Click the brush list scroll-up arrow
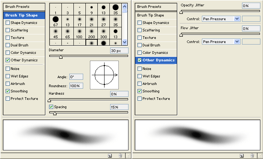 tap(124, 7)
